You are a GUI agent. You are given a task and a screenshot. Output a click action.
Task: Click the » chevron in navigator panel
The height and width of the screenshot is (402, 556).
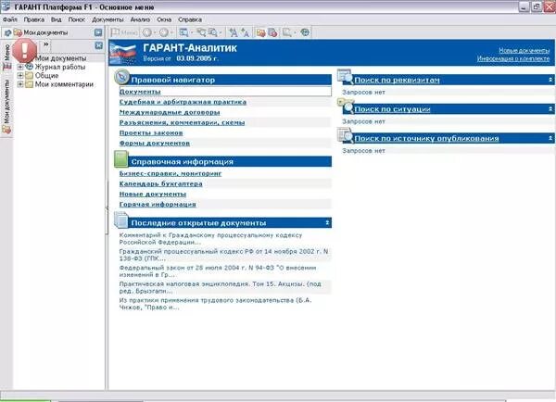(46, 44)
